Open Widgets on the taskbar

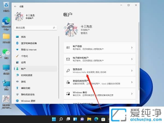75,119
